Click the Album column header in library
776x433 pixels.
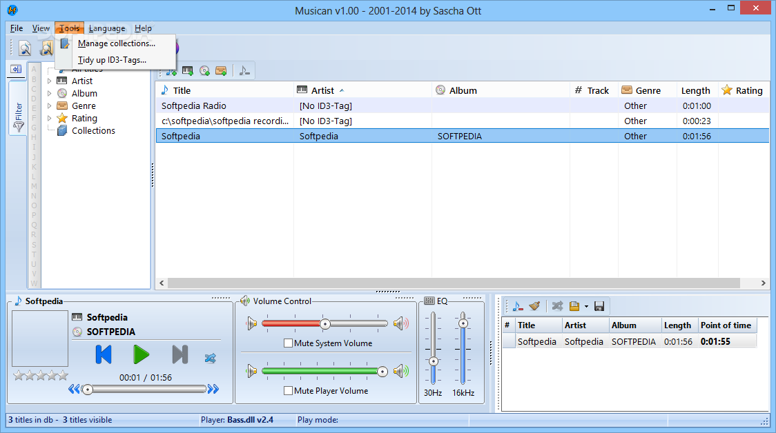501,90
